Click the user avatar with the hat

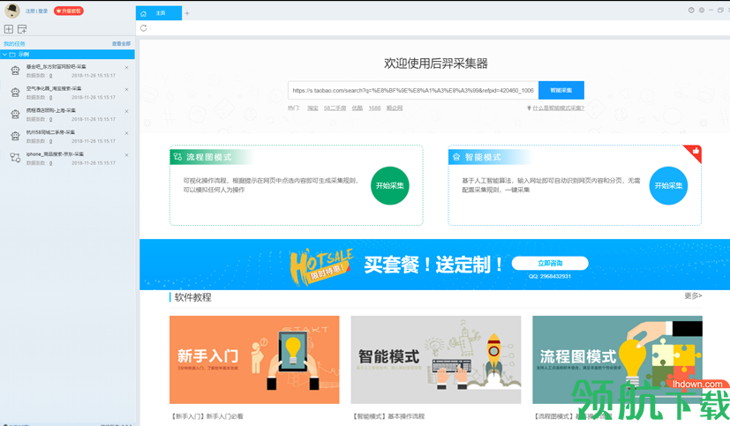coord(12,11)
